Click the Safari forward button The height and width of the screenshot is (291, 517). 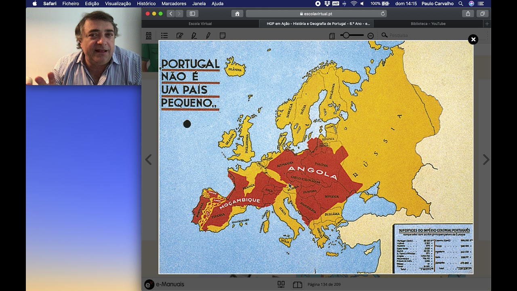pos(179,14)
